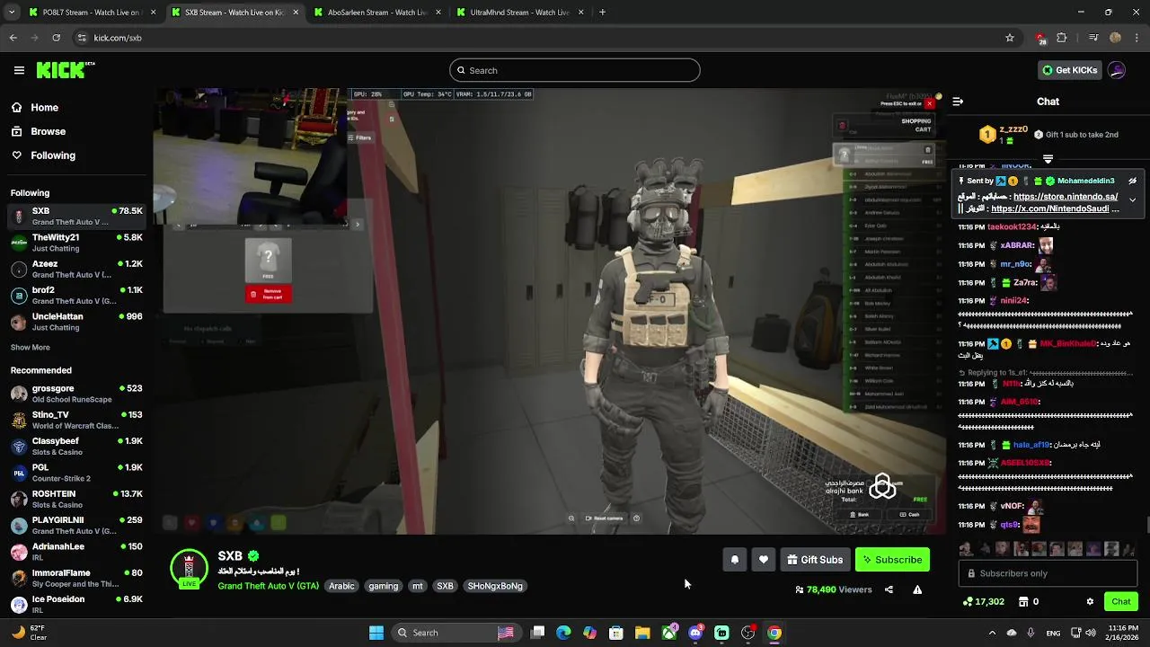This screenshot has height=647, width=1150.
Task: Open chat settings gear
Action: click(x=1090, y=602)
